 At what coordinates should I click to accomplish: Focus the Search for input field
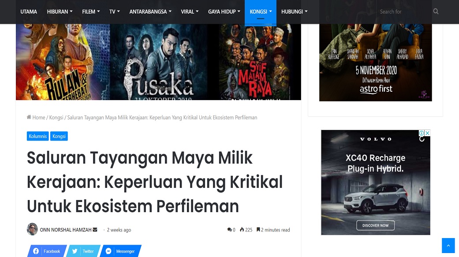[402, 11]
